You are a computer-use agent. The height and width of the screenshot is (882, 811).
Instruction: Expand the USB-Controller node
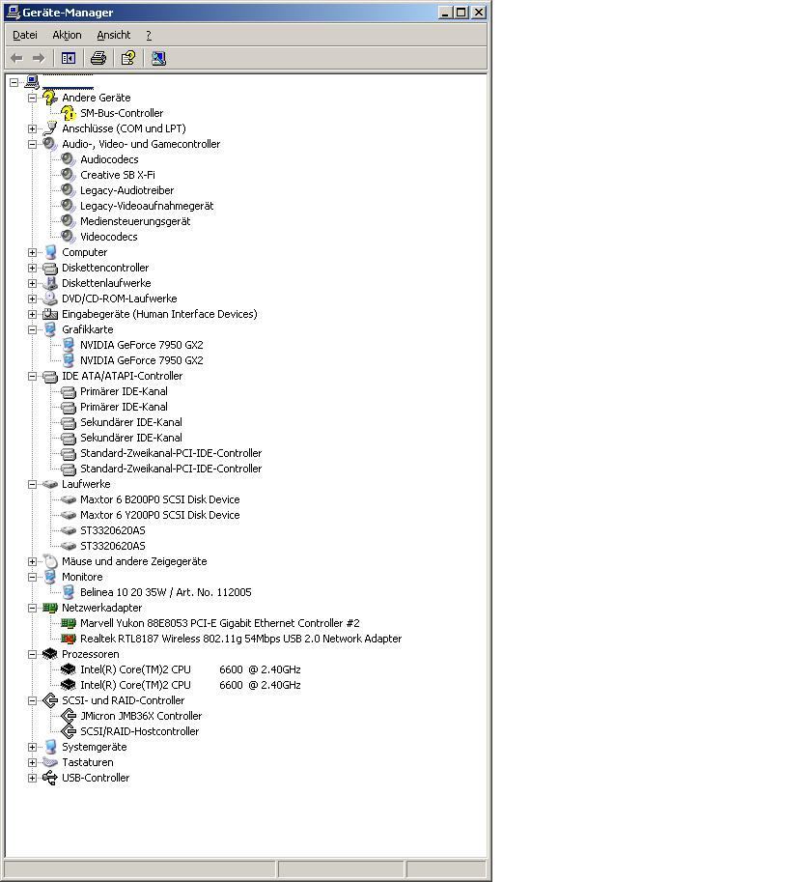32,778
